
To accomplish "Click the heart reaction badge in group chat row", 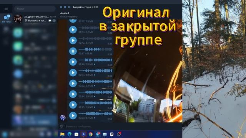I will click(50, 21).
